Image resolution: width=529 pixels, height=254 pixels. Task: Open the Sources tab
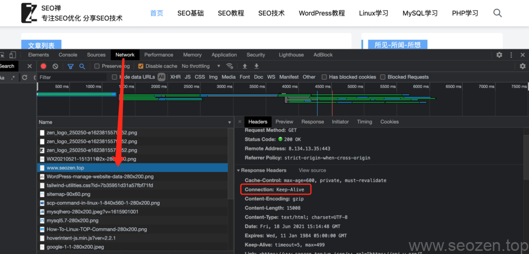(x=96, y=55)
